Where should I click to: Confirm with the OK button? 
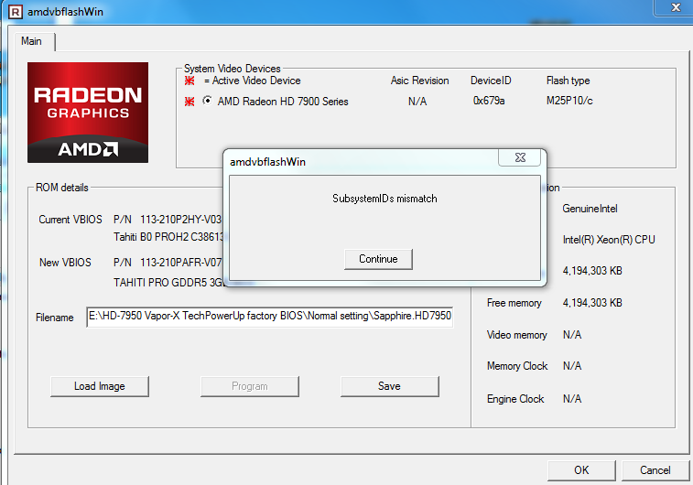point(581,470)
